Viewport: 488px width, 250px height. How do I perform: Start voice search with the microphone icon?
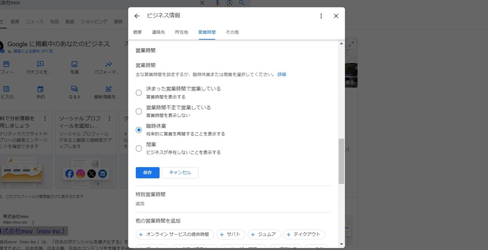(217, 3)
